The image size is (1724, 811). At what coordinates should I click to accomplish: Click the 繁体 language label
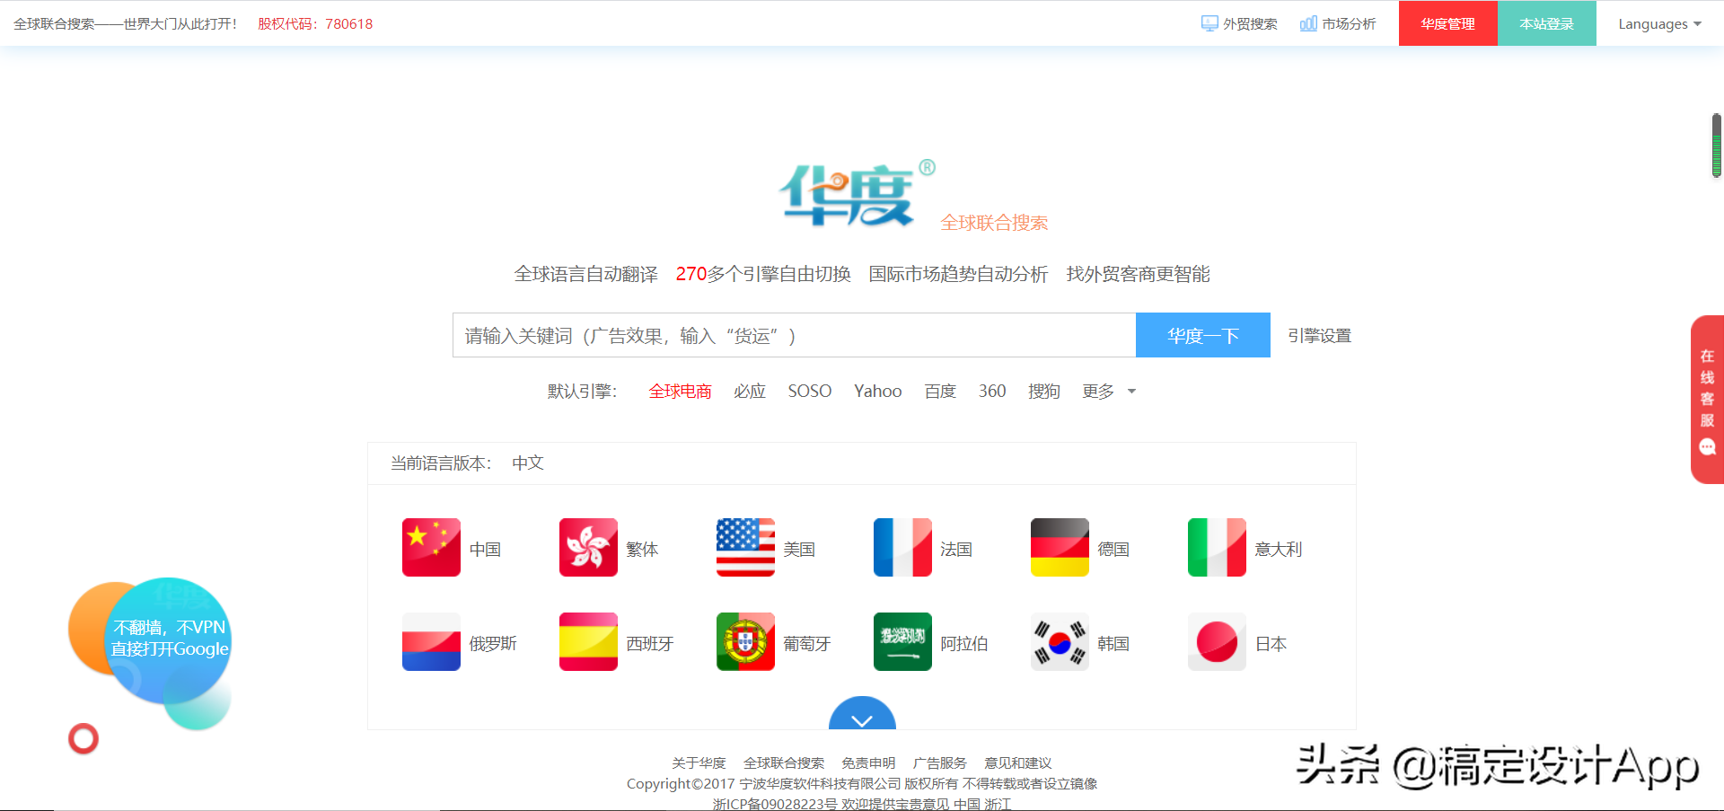[x=642, y=549]
